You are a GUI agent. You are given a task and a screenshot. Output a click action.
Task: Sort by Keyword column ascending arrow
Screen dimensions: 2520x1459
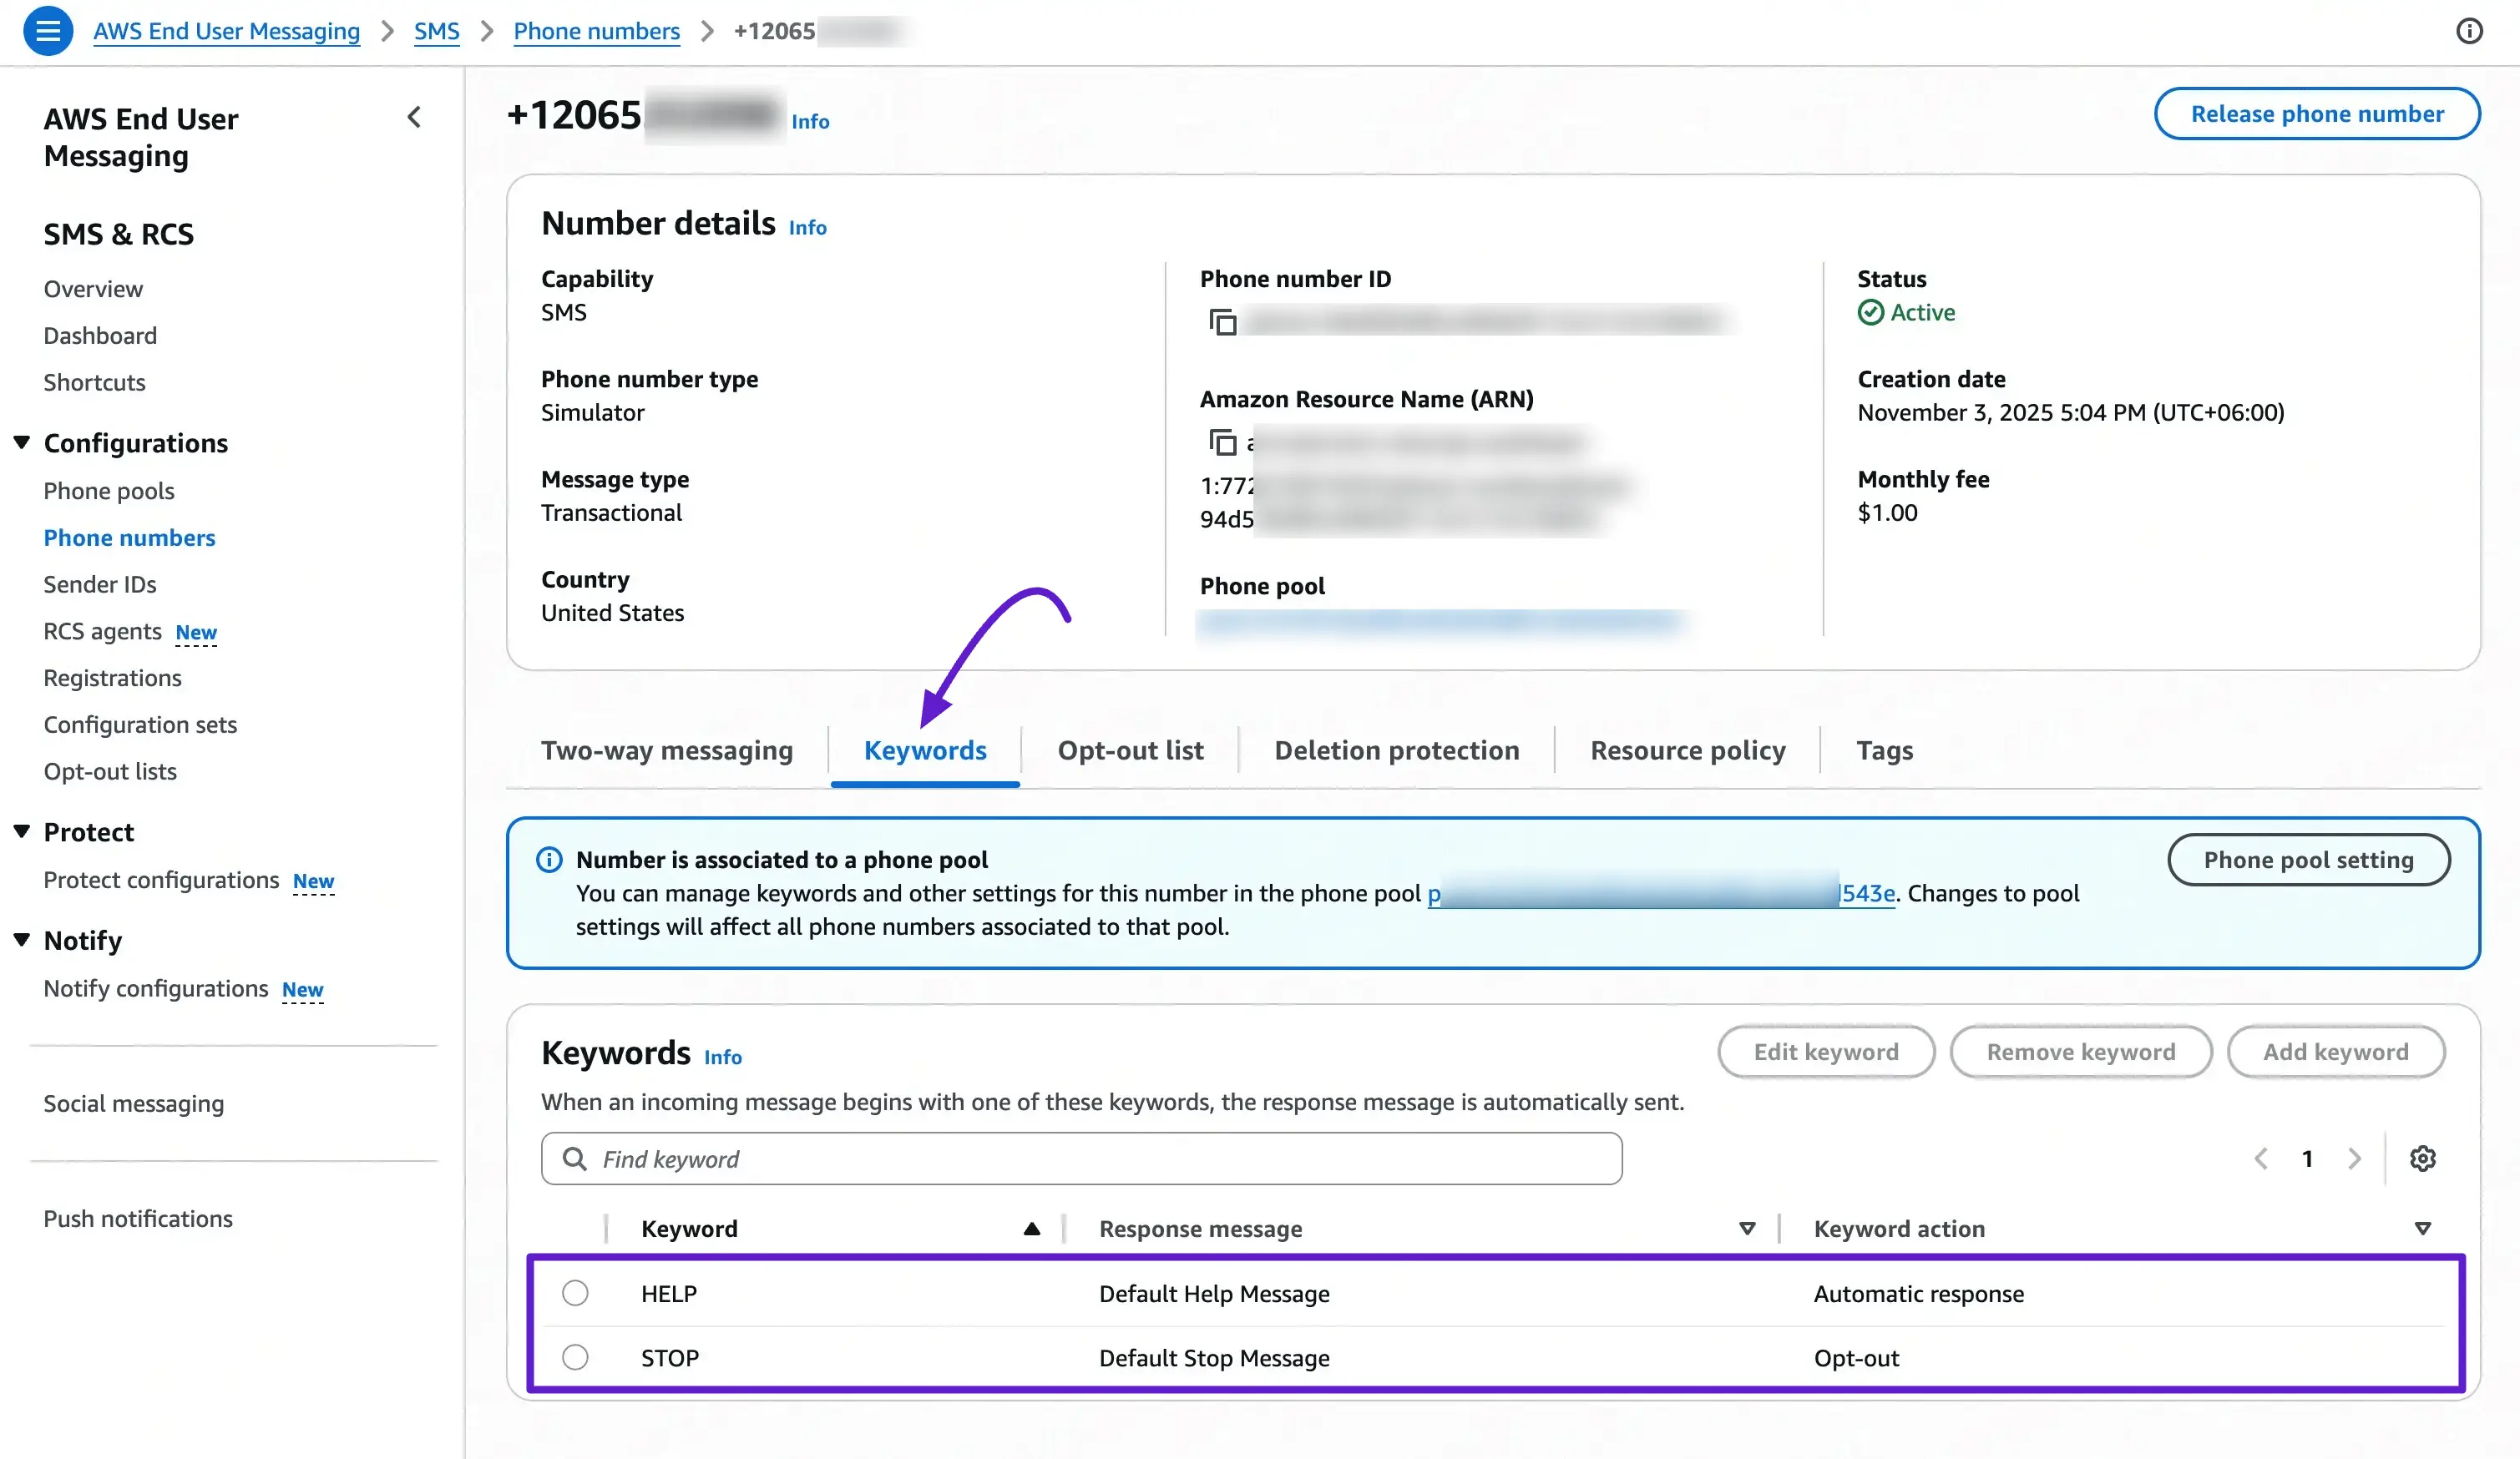tap(1031, 1229)
